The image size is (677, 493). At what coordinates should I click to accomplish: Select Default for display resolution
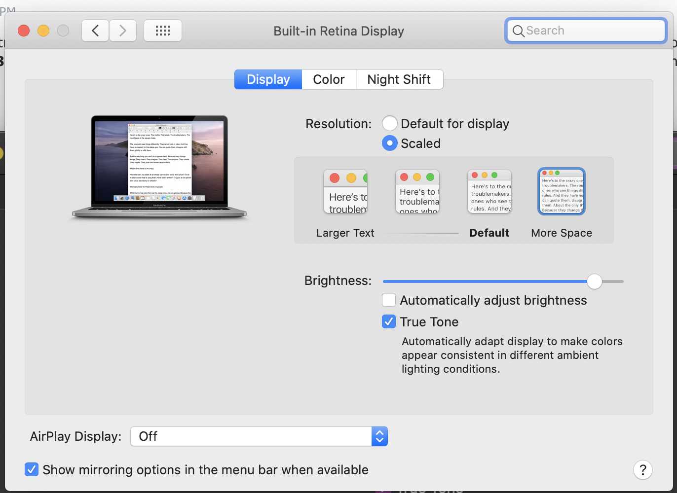[389, 123]
